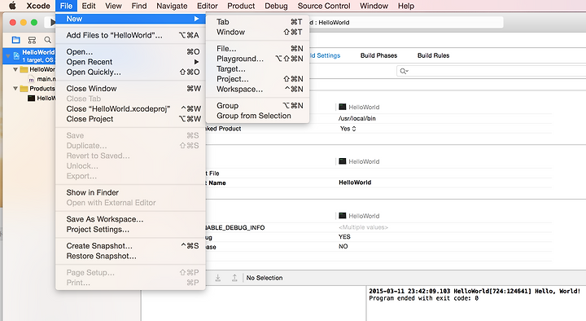Open the View menu
This screenshot has height=321, width=586.
[x=113, y=6]
